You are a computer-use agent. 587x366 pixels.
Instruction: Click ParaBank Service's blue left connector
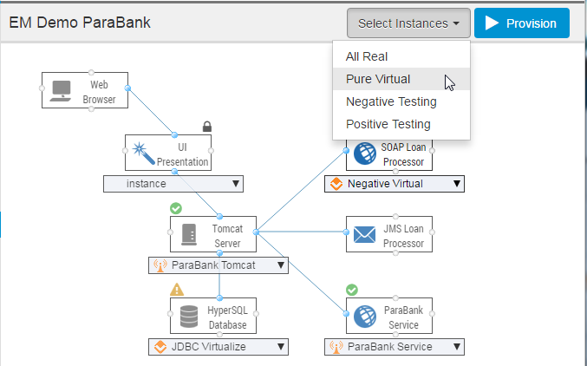(346, 314)
